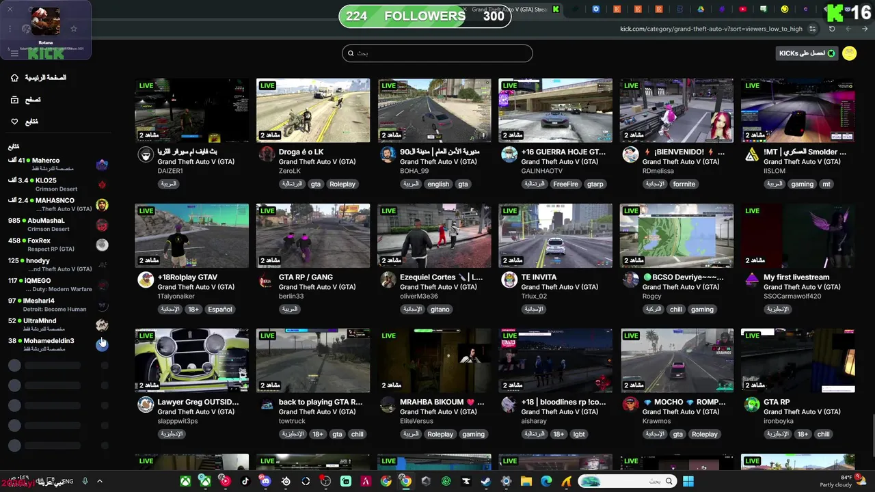Select the gitano tag under oliverM3e36
Image resolution: width=875 pixels, height=492 pixels.
click(440, 309)
